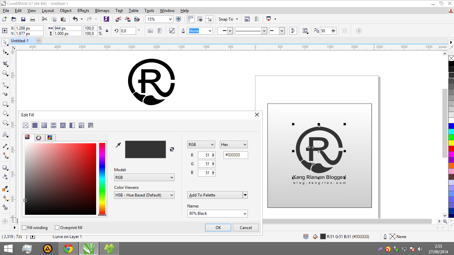Open the Bitmaps menu

pos(102,11)
